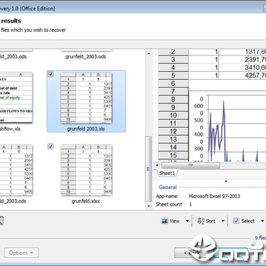Click row header 10 in preview
This screenshot has width=266, height=266.
coord(173,115)
